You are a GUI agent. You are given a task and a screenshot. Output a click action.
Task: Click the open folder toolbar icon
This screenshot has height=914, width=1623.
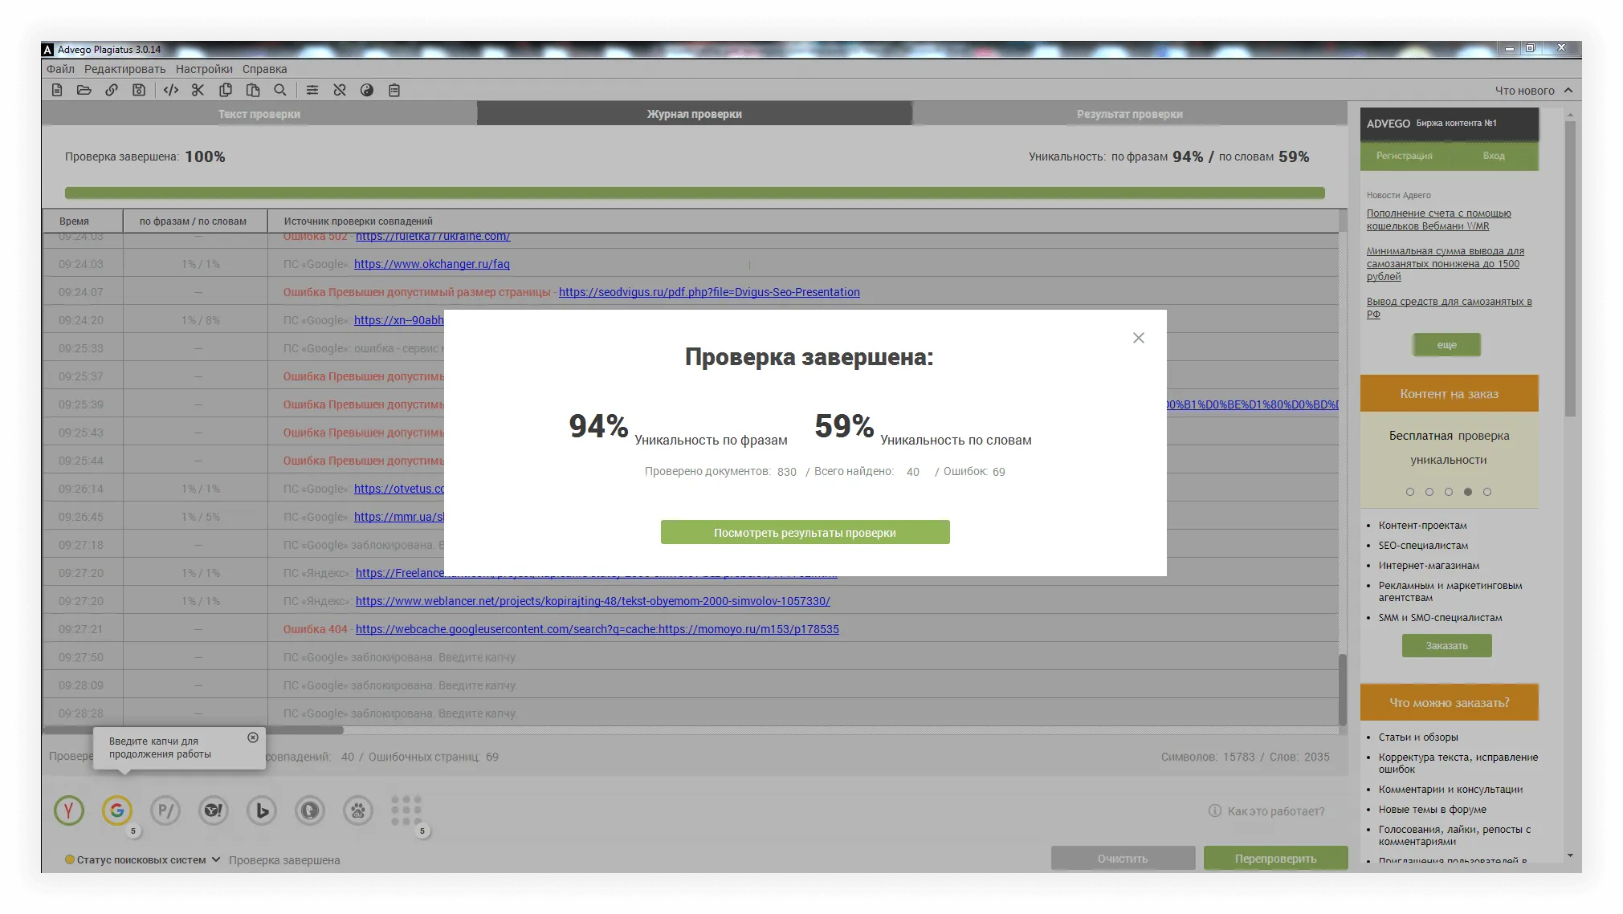pyautogui.click(x=84, y=90)
